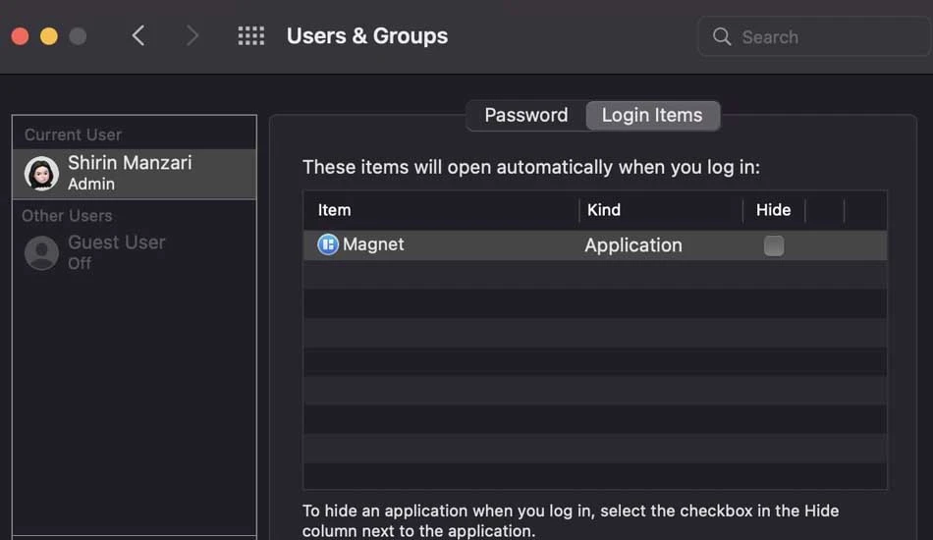Toggle the Hide checkbox for Magnet
Image resolution: width=933 pixels, height=540 pixels.
[x=774, y=245]
